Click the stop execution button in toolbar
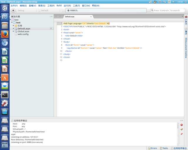The height and width of the screenshot is (150, 188). (13, 11)
